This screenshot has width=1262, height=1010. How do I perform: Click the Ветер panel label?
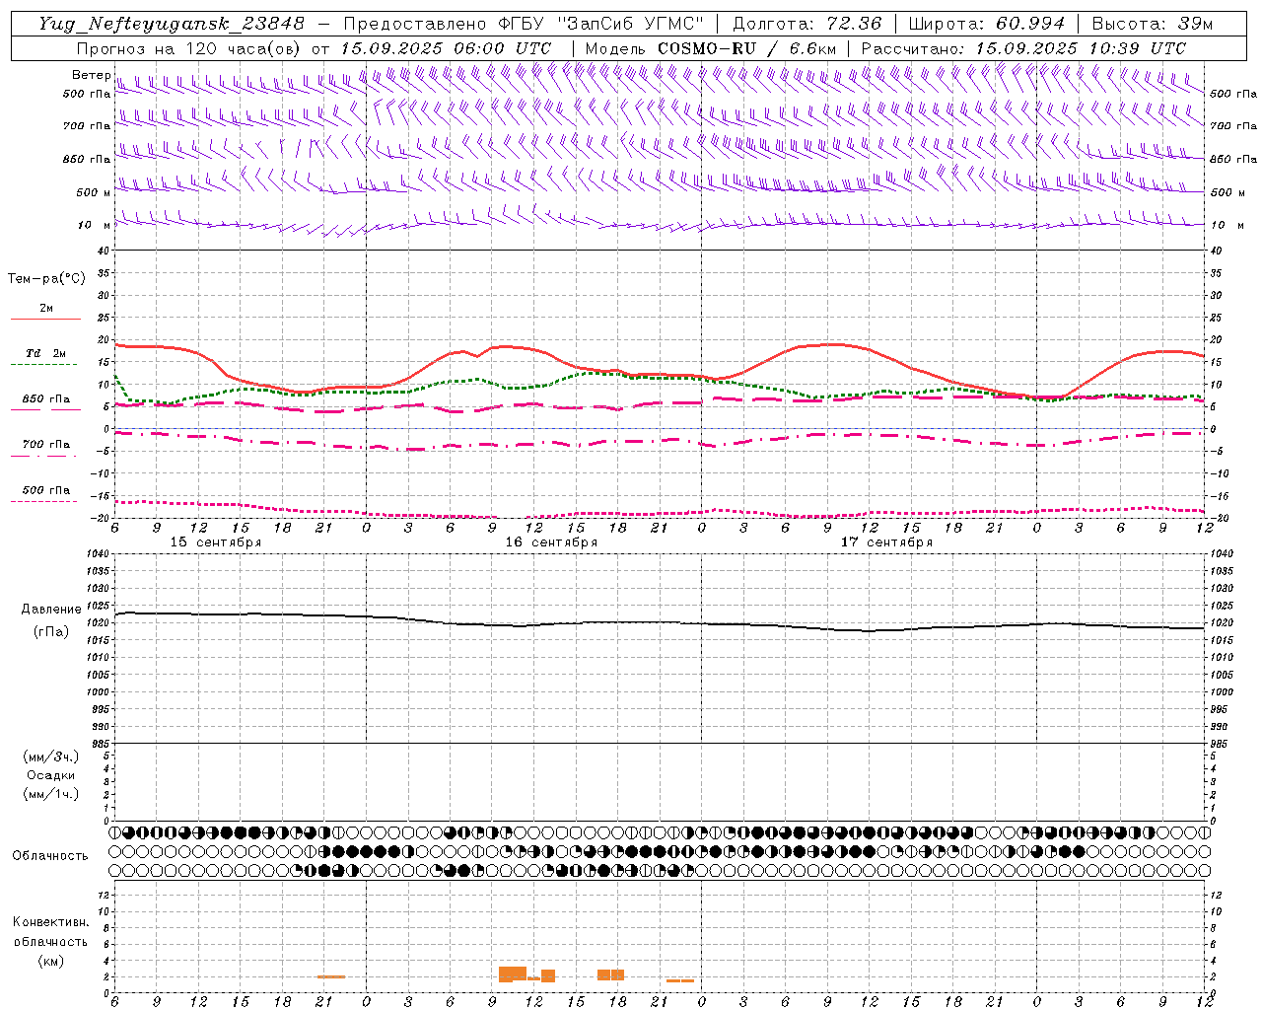[x=92, y=75]
